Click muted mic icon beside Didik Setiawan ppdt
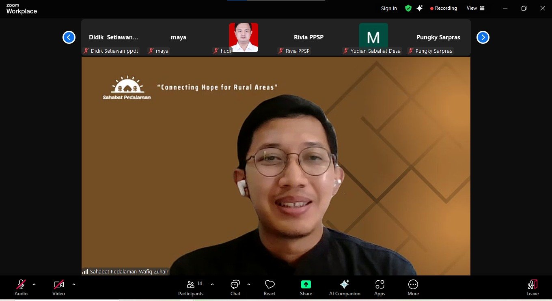This screenshot has width=552, height=301. click(86, 51)
